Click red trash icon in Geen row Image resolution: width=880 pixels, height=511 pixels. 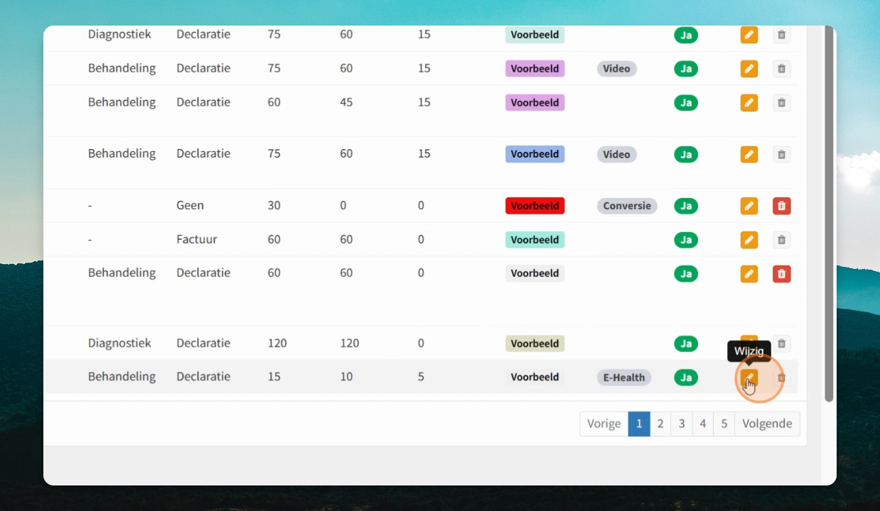(x=781, y=206)
